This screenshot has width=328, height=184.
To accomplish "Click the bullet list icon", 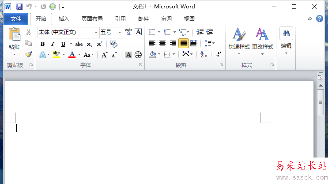I will (x=152, y=32).
